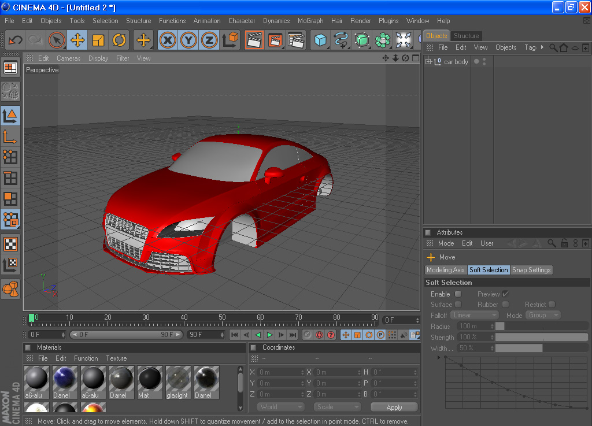Viewport: 592px width, 426px height.
Task: Select the Model tool in sidebar
Action: click(x=10, y=116)
